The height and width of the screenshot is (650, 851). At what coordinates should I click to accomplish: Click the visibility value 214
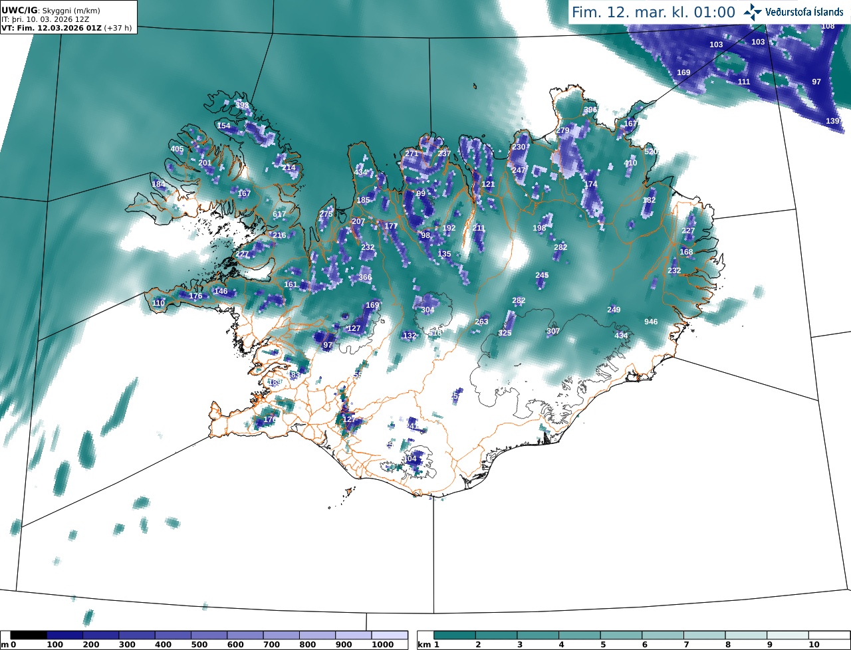289,167
